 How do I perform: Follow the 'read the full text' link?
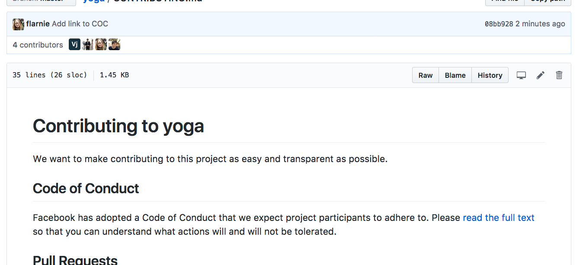click(499, 217)
